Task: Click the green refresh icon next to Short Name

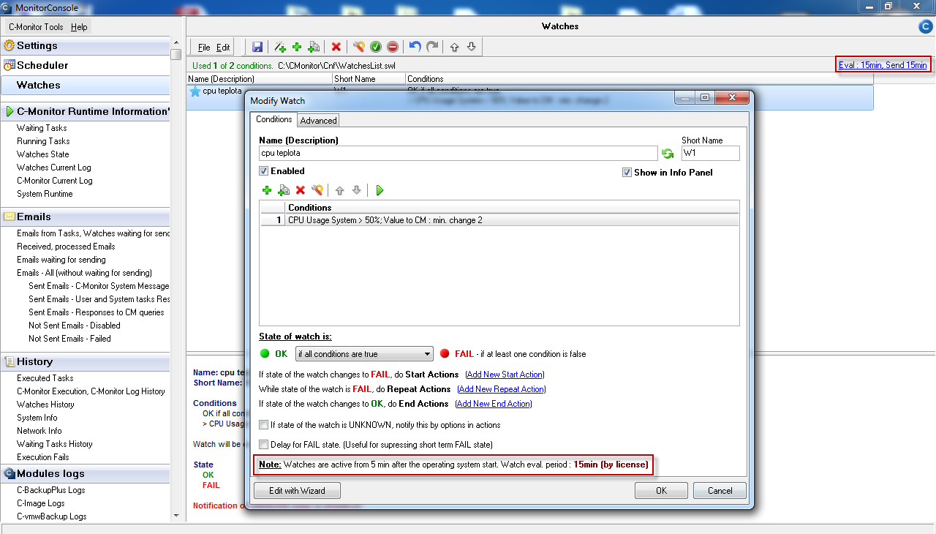Action: 668,154
